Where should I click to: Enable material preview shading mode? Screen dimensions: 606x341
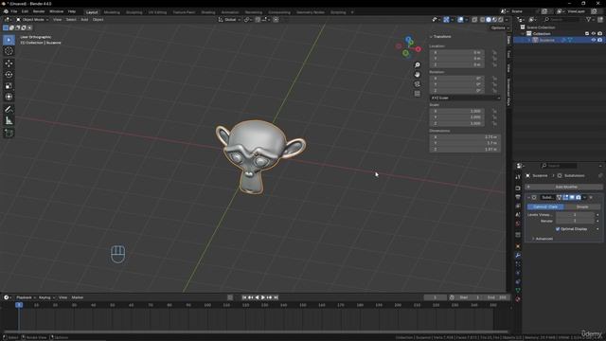click(494, 19)
